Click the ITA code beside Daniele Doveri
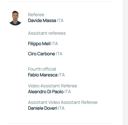Screen dimensions: 128x125 click(61, 108)
